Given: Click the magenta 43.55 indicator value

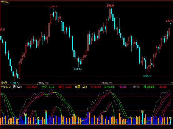Looking at the screenshot, I should click(123, 87).
